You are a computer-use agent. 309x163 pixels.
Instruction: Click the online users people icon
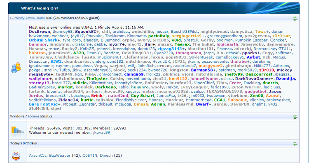(x=16, y=68)
